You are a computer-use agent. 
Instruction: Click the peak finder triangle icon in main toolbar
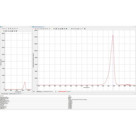pos(80,29)
